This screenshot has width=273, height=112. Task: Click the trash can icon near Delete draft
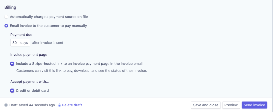click(59, 105)
